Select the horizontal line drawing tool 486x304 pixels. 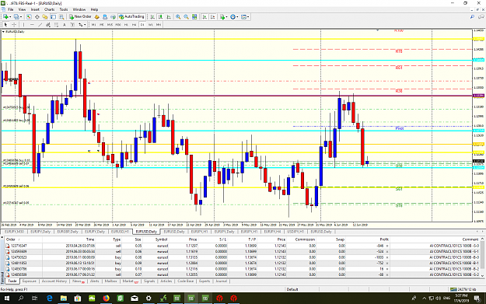tap(32, 24)
